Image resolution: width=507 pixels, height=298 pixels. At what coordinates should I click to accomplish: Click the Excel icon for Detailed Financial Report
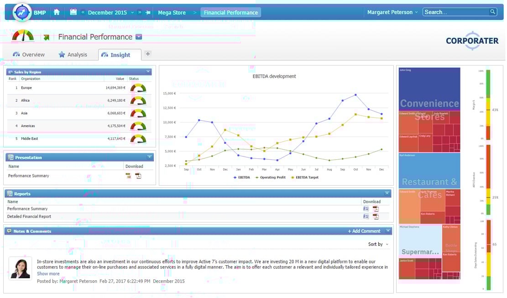pyautogui.click(x=366, y=217)
